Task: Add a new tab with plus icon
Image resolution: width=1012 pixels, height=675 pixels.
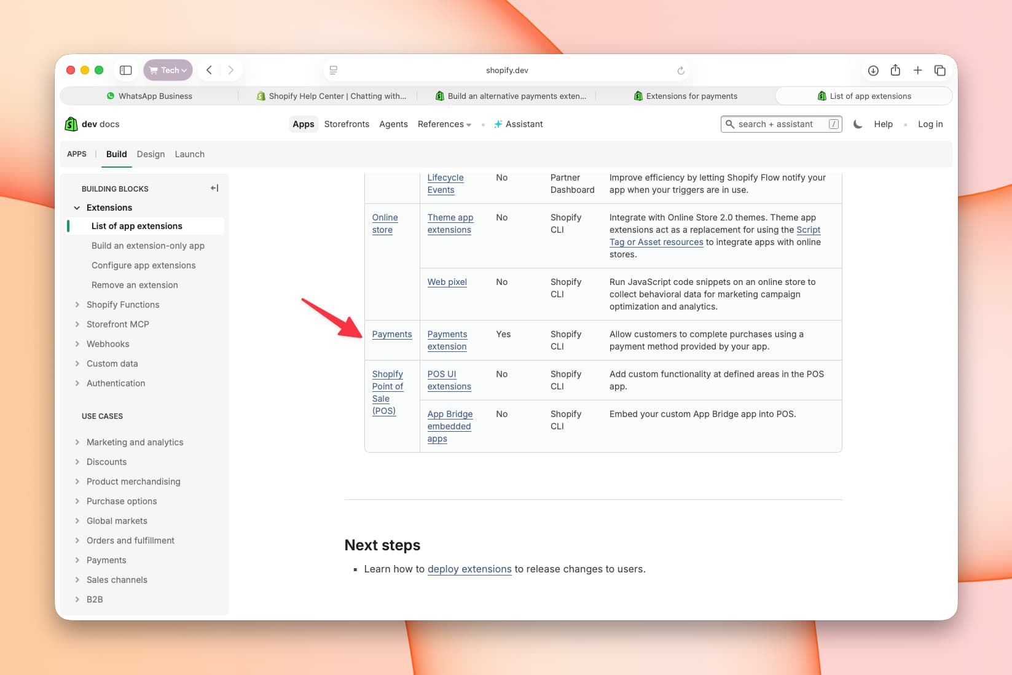Action: (x=917, y=70)
